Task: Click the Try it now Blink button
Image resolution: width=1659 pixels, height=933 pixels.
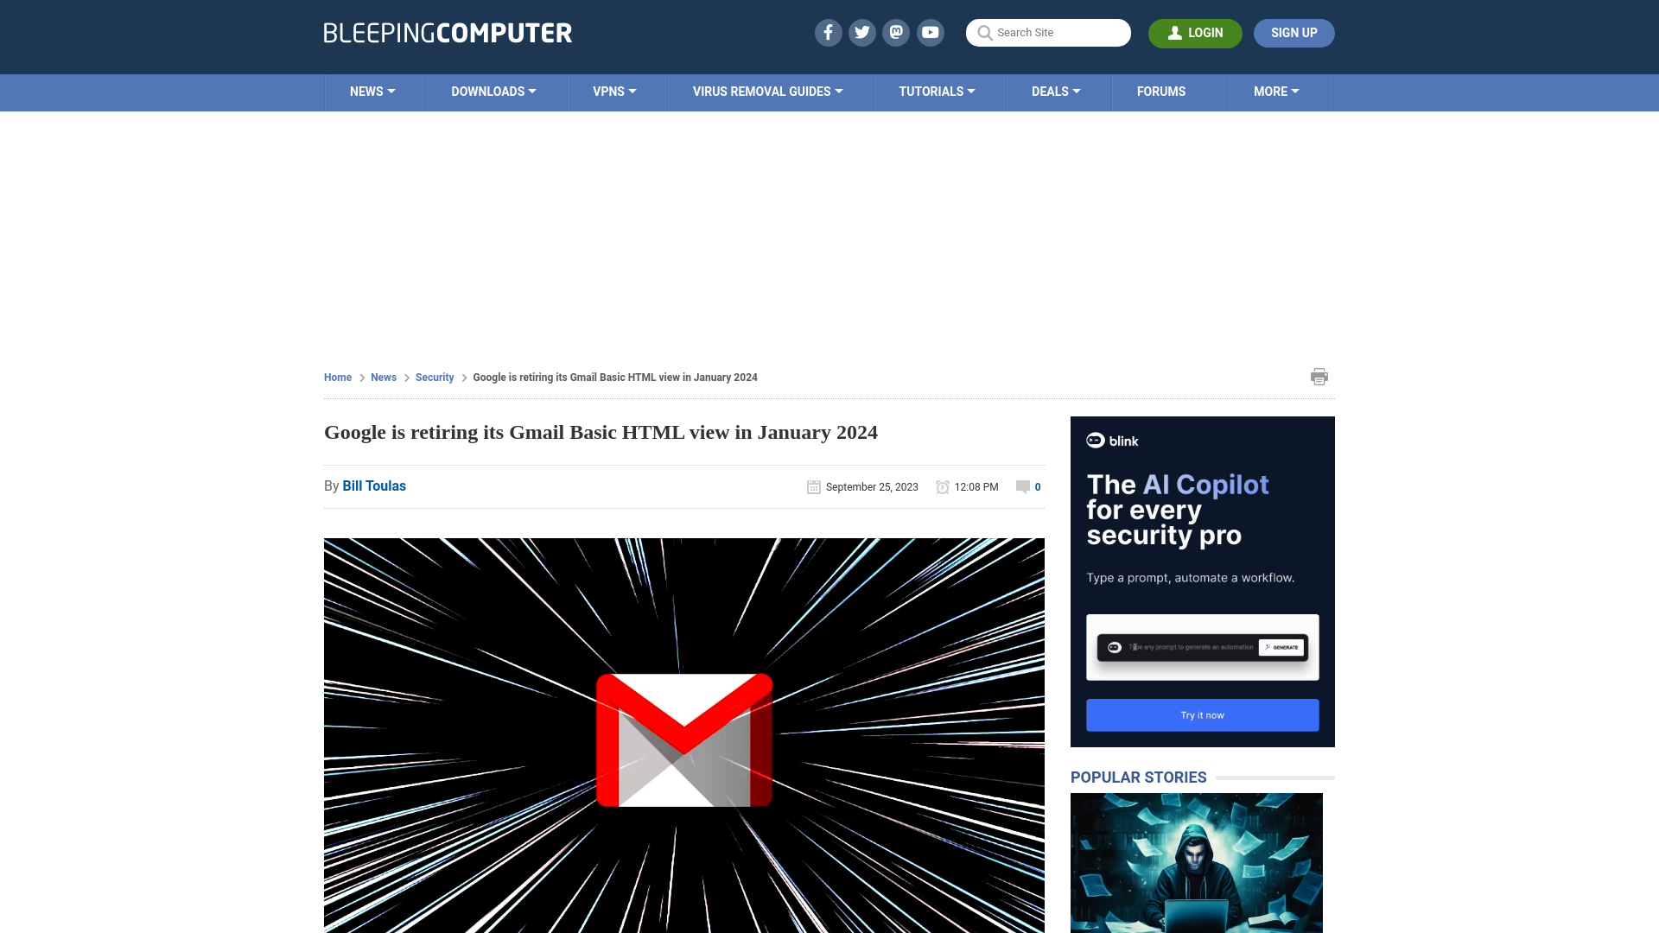Action: tap(1202, 714)
